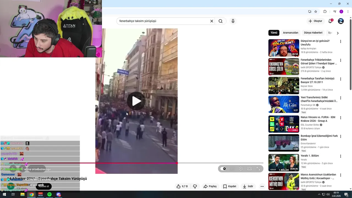
Task: Submit search with the magnifier icon
Action: tap(221, 21)
